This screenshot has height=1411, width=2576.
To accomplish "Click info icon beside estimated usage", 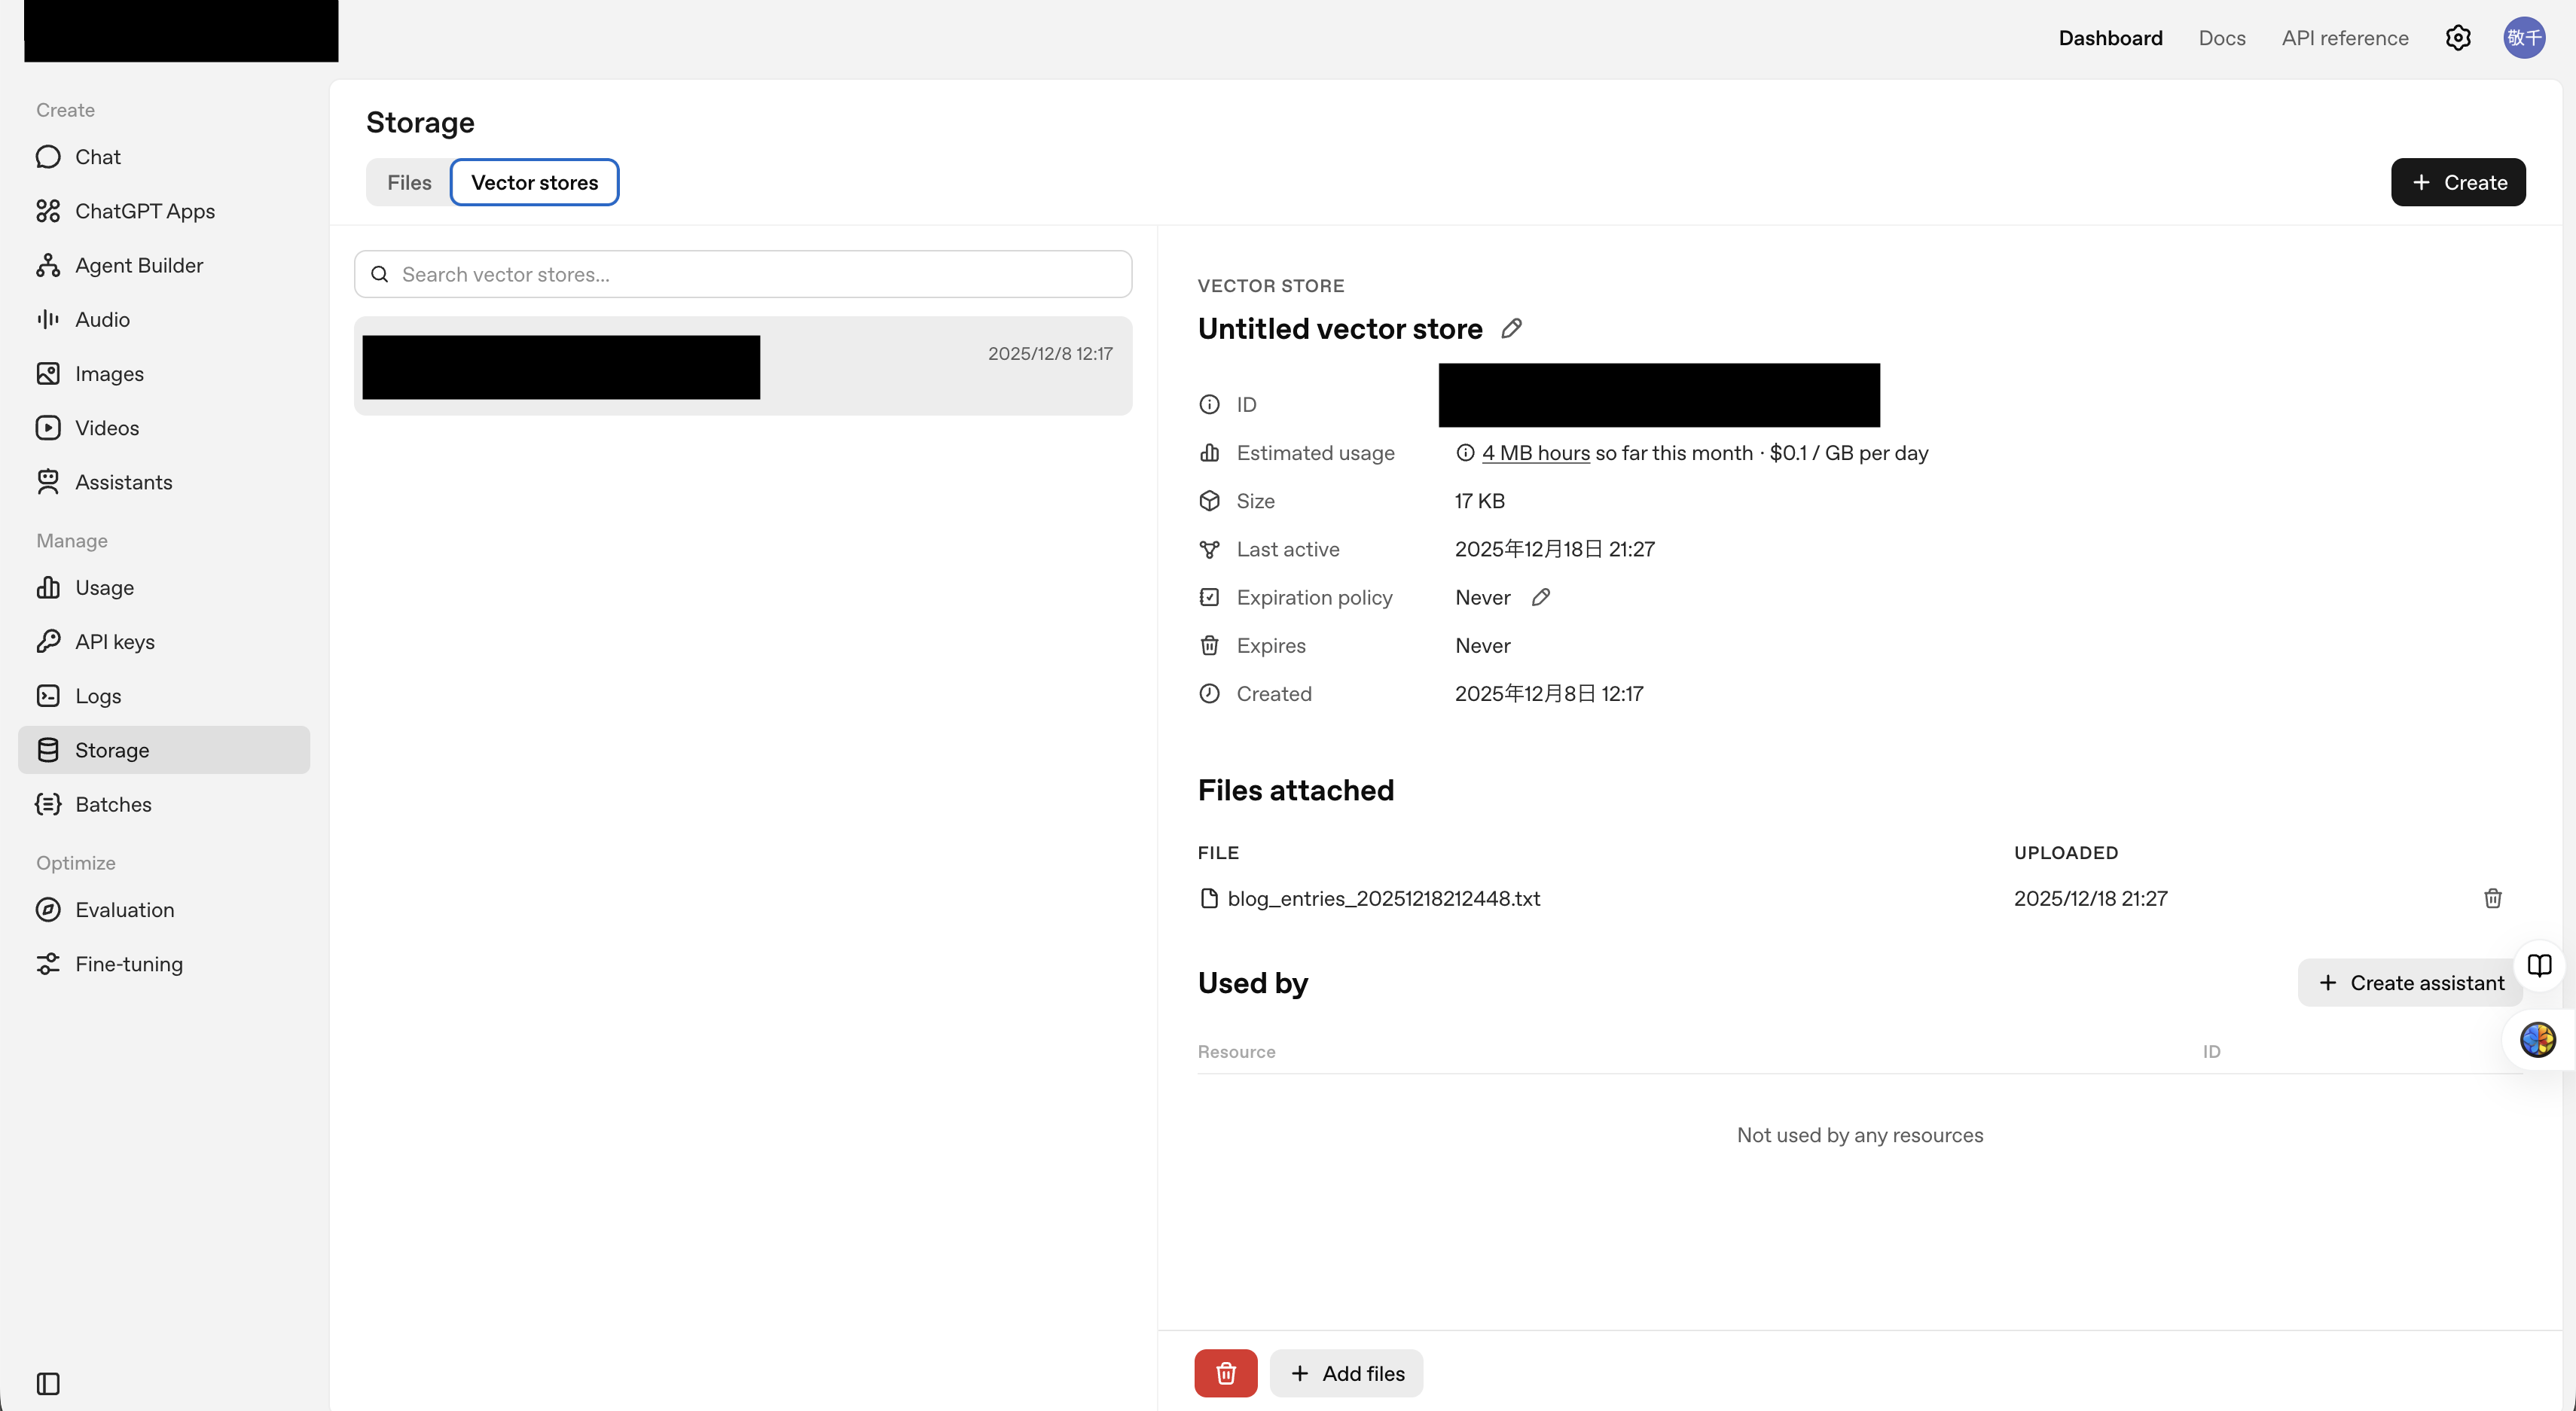I will click(1465, 453).
